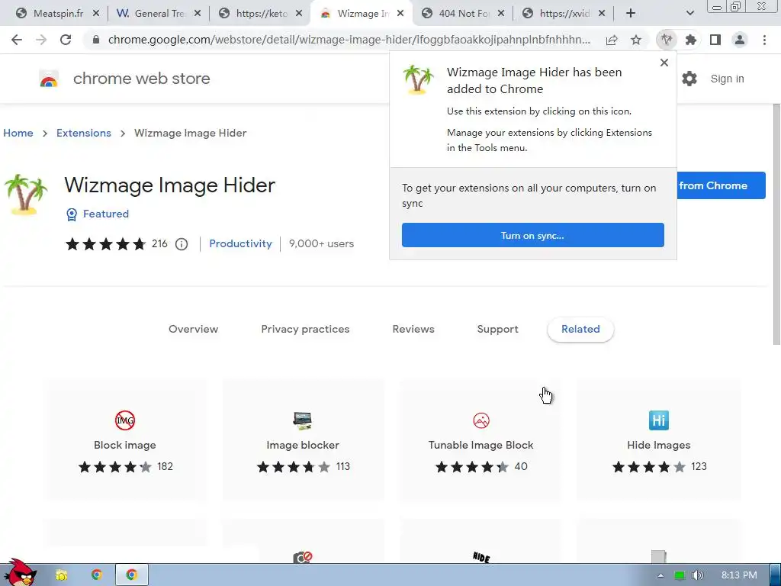Screen dimensions: 781x586
Task: Go back with the browser back arrow
Action: pos(17,40)
